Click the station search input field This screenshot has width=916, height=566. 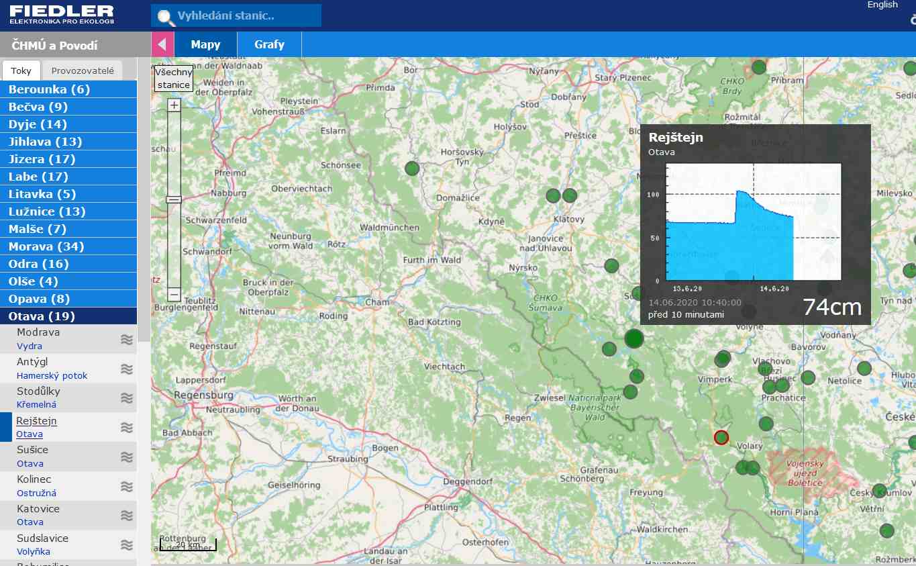[x=246, y=16]
